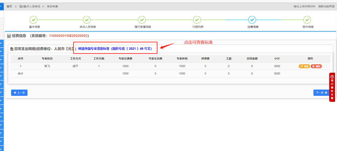Click the calculator icon beside 经费信息 heading
Screen dimensions: 337x151
coord(9,36)
